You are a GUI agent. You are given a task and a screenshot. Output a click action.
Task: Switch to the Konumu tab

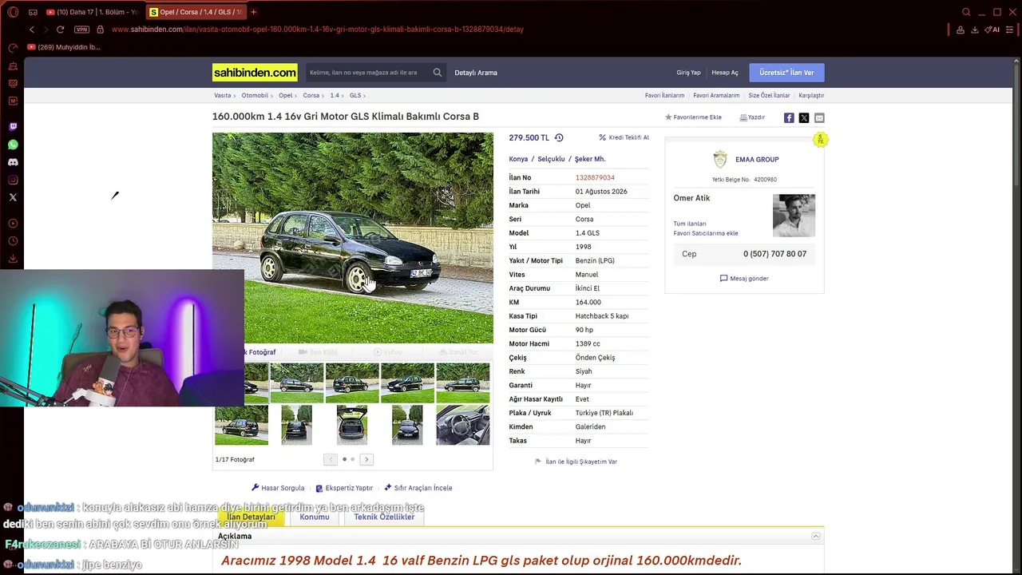coord(315,517)
